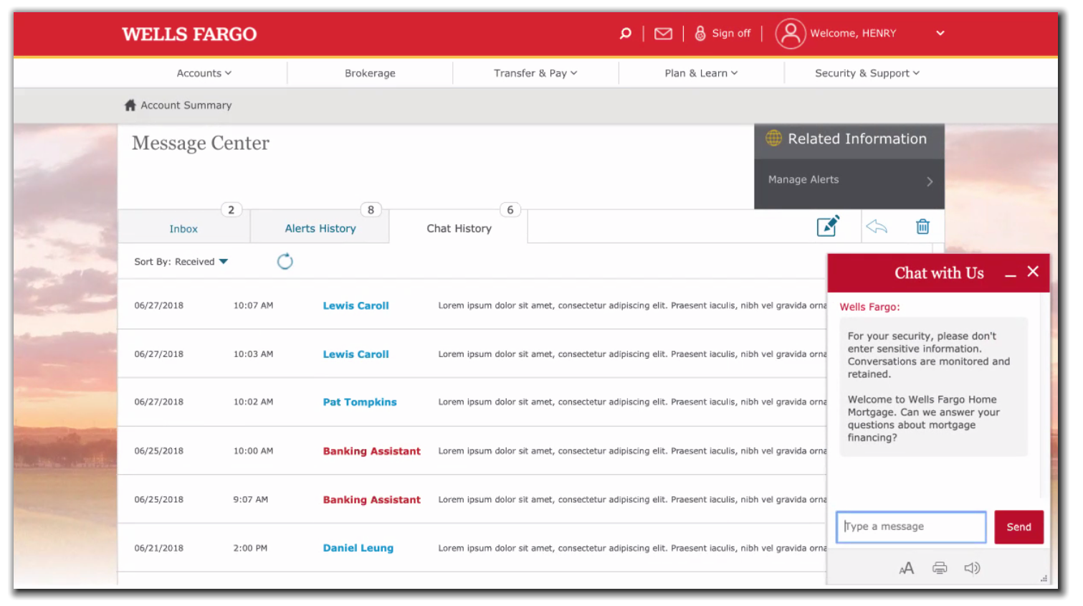Click the Wells Fargo: chat sender label
Screen dimensions: 1083x606
(869, 307)
